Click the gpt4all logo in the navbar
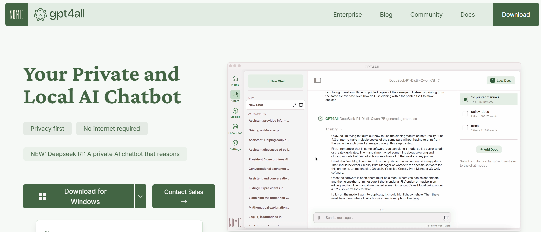 click(x=60, y=14)
